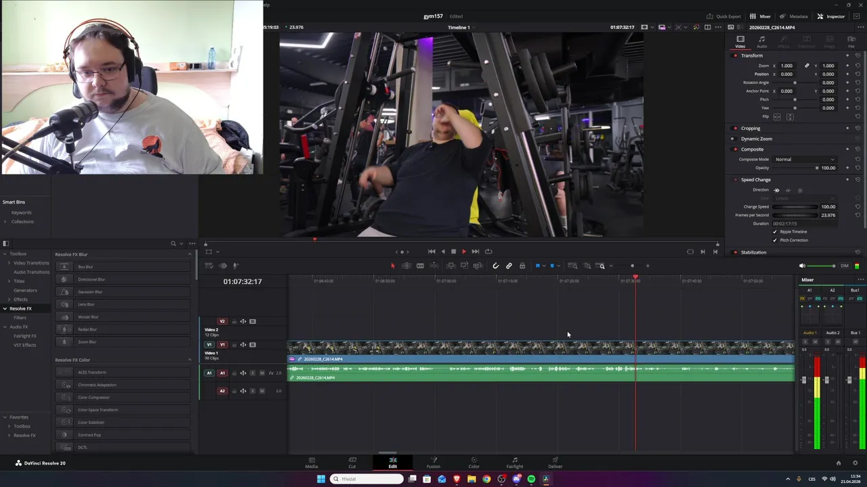This screenshot has height=487, width=867.
Task: Toggle the Transform section enable dot
Action: click(x=736, y=55)
